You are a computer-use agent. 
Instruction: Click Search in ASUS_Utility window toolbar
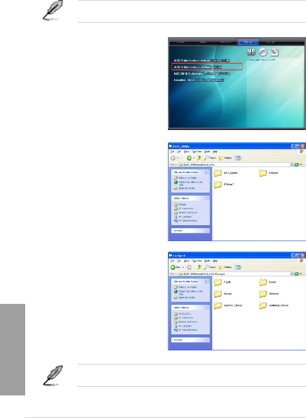210,158
